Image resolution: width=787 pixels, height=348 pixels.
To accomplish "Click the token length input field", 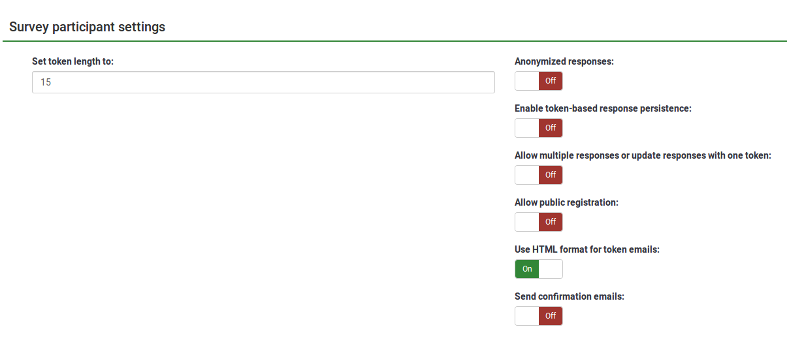I will (263, 82).
